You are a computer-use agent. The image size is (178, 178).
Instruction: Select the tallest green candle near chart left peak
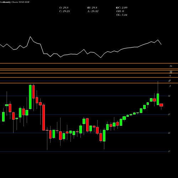(x=30, y=97)
